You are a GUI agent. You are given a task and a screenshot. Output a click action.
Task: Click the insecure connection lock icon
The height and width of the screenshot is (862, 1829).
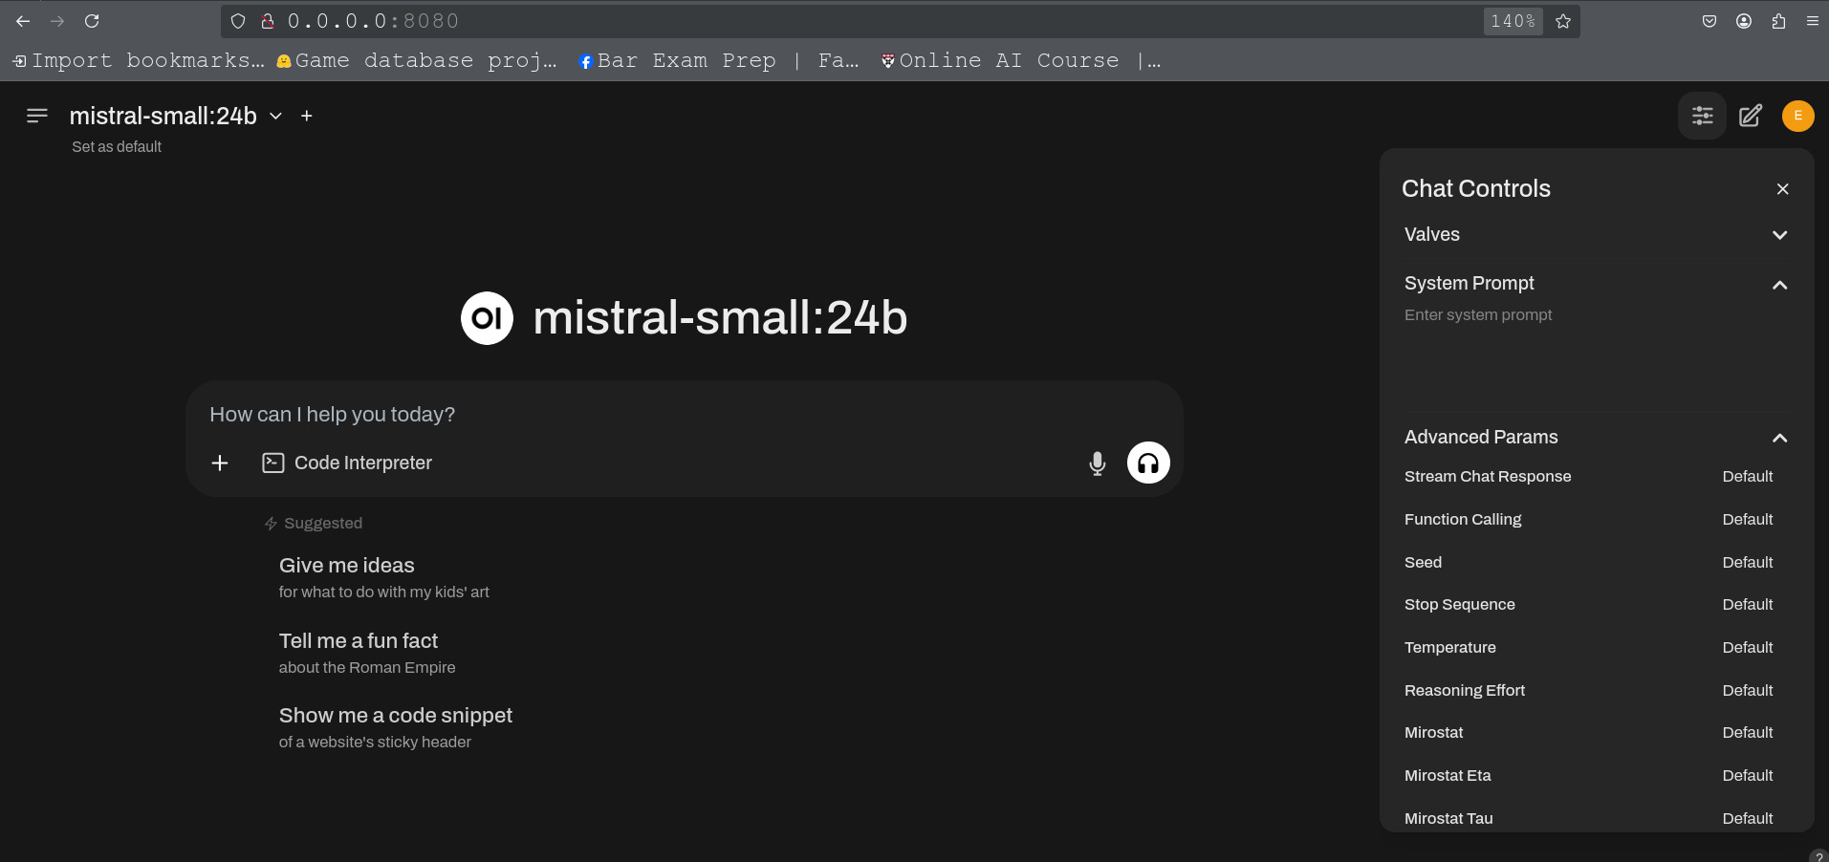[268, 21]
